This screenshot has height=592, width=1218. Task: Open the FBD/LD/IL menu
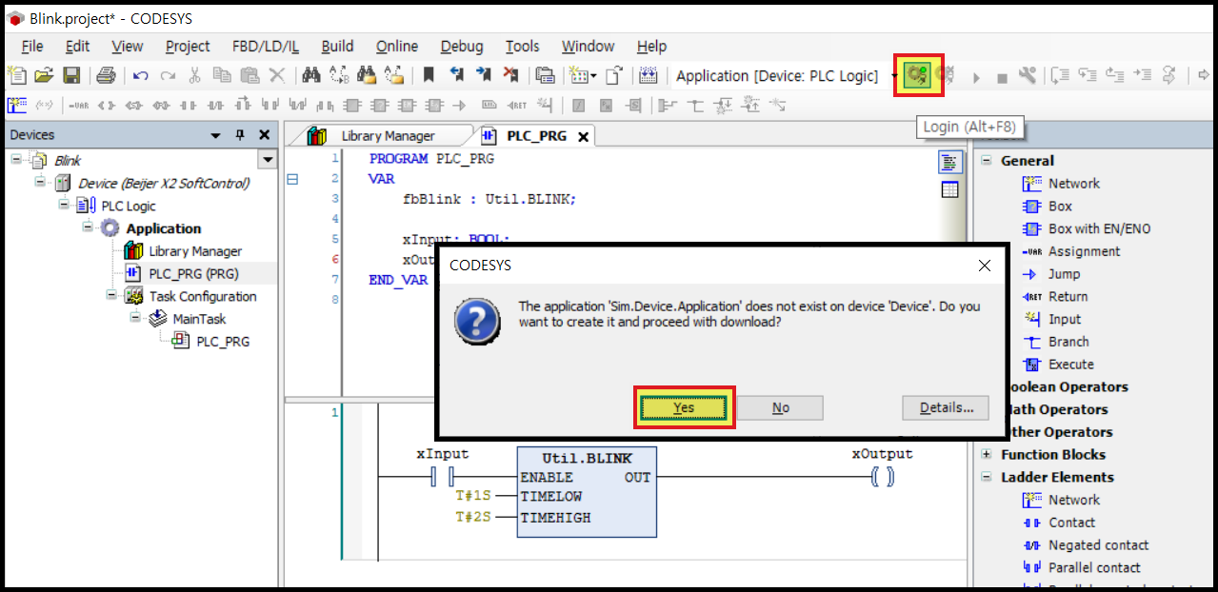[x=266, y=46]
